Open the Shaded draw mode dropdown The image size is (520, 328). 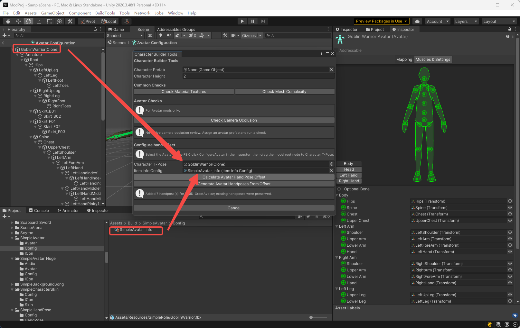pyautogui.click(x=125, y=35)
